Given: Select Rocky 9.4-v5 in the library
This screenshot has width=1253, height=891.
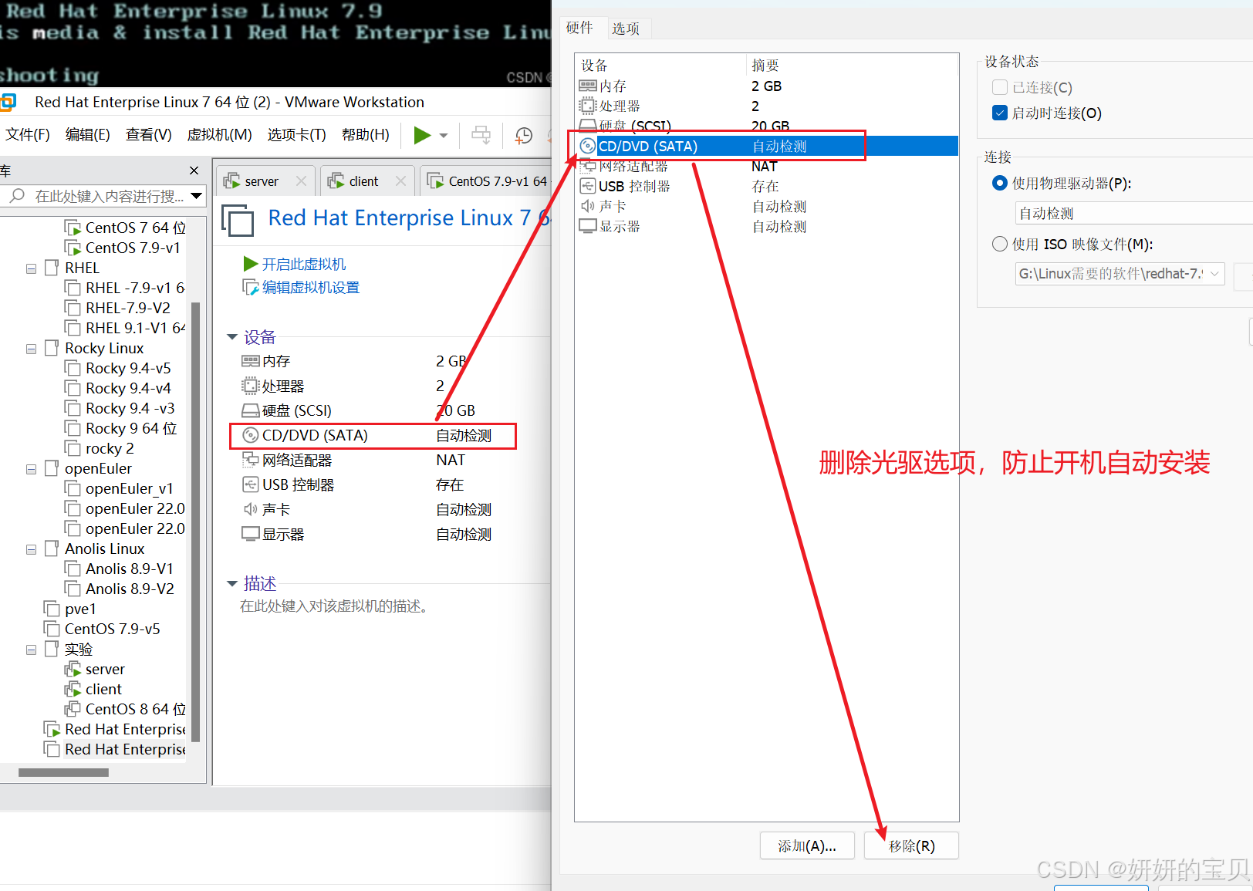Looking at the screenshot, I should (x=128, y=368).
